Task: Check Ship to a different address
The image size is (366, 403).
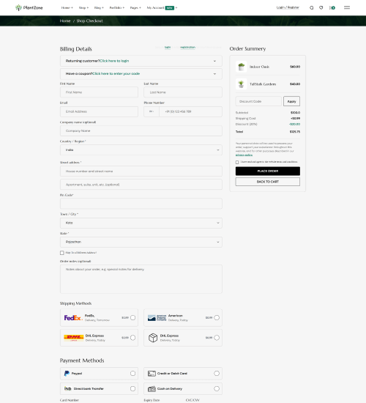Action: click(62, 253)
